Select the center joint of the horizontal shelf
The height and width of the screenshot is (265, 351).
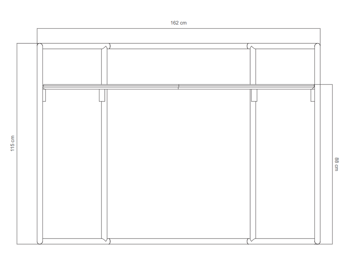[x=178, y=87]
